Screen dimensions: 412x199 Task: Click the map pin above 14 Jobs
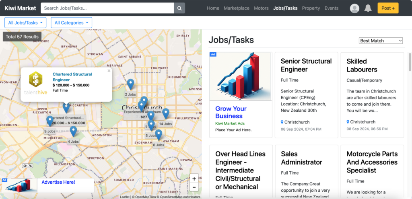point(166,114)
